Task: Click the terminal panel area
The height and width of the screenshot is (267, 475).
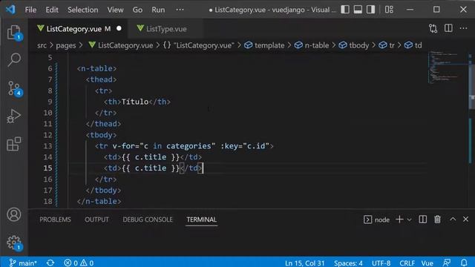Action: click(252, 241)
